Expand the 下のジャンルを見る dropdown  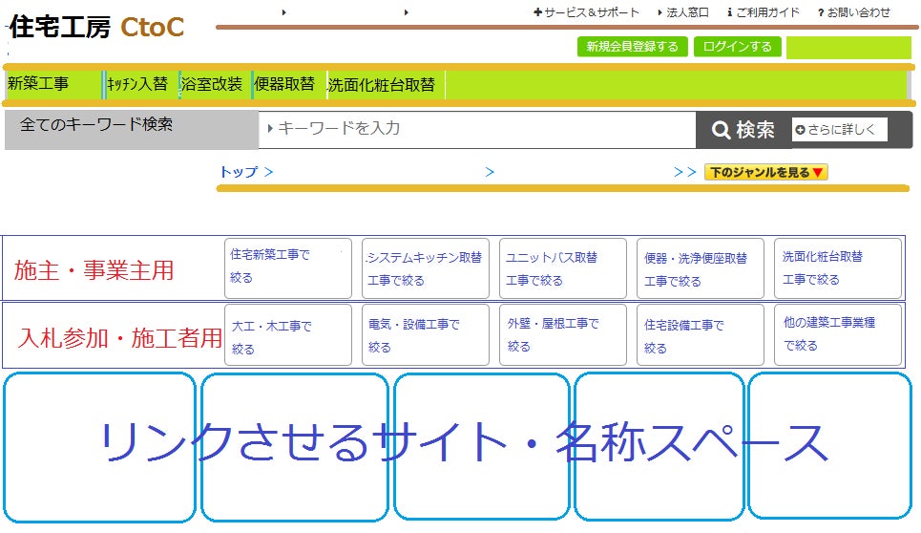765,173
